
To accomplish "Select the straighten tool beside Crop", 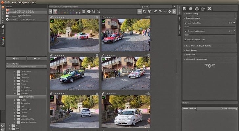I will coord(149,11).
